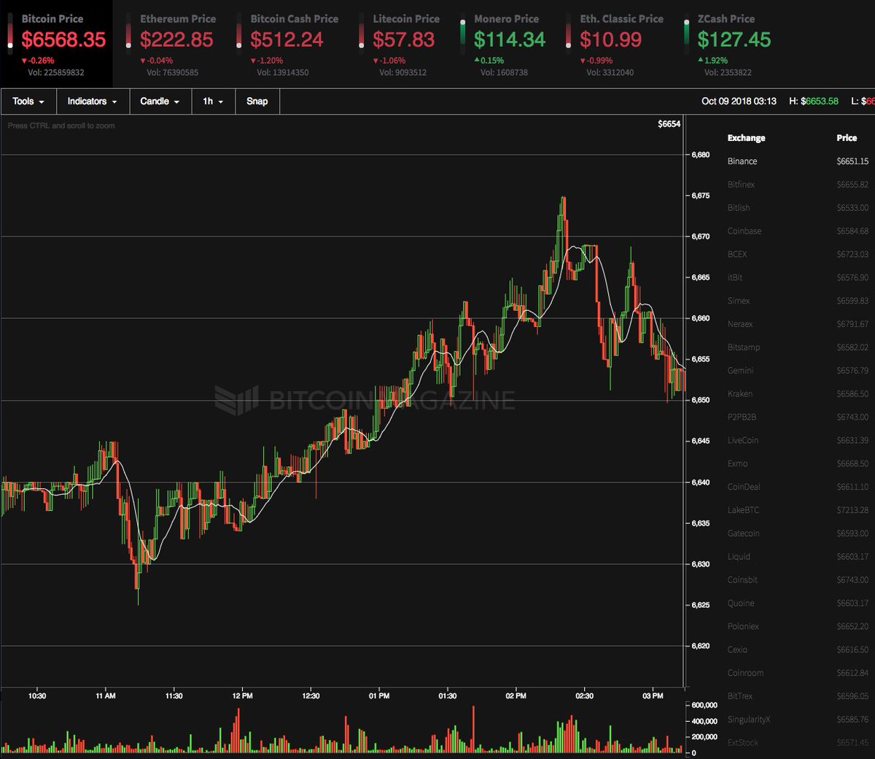Click the 6,625 price axis label
The image size is (875, 759).
[x=701, y=605]
